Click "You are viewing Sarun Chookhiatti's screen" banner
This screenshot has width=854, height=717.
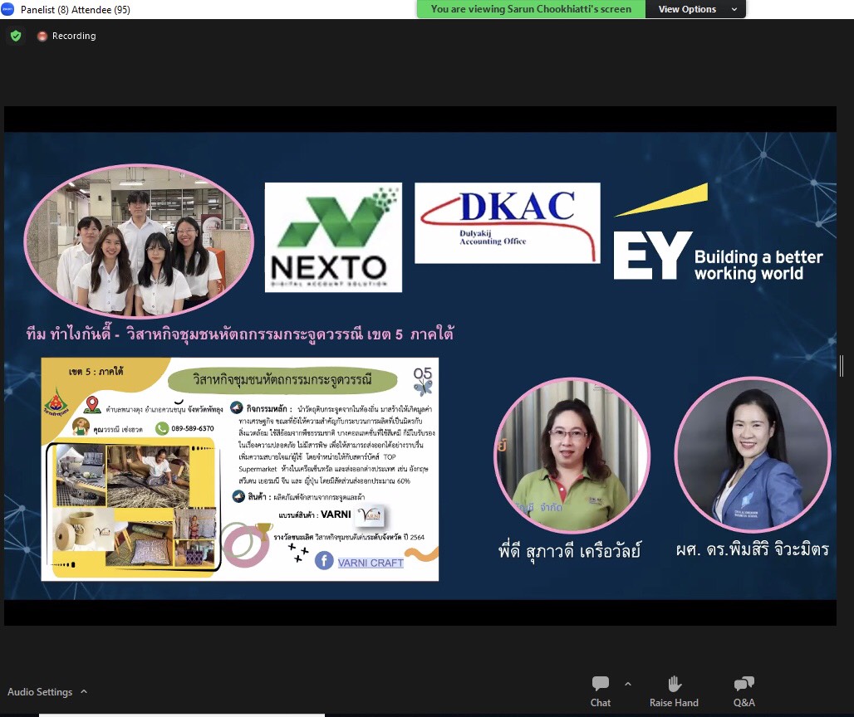click(x=531, y=9)
